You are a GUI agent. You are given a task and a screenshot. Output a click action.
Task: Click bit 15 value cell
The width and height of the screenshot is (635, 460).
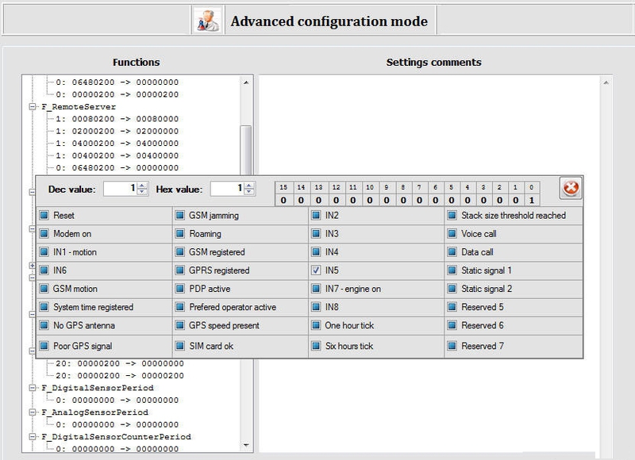pos(283,200)
